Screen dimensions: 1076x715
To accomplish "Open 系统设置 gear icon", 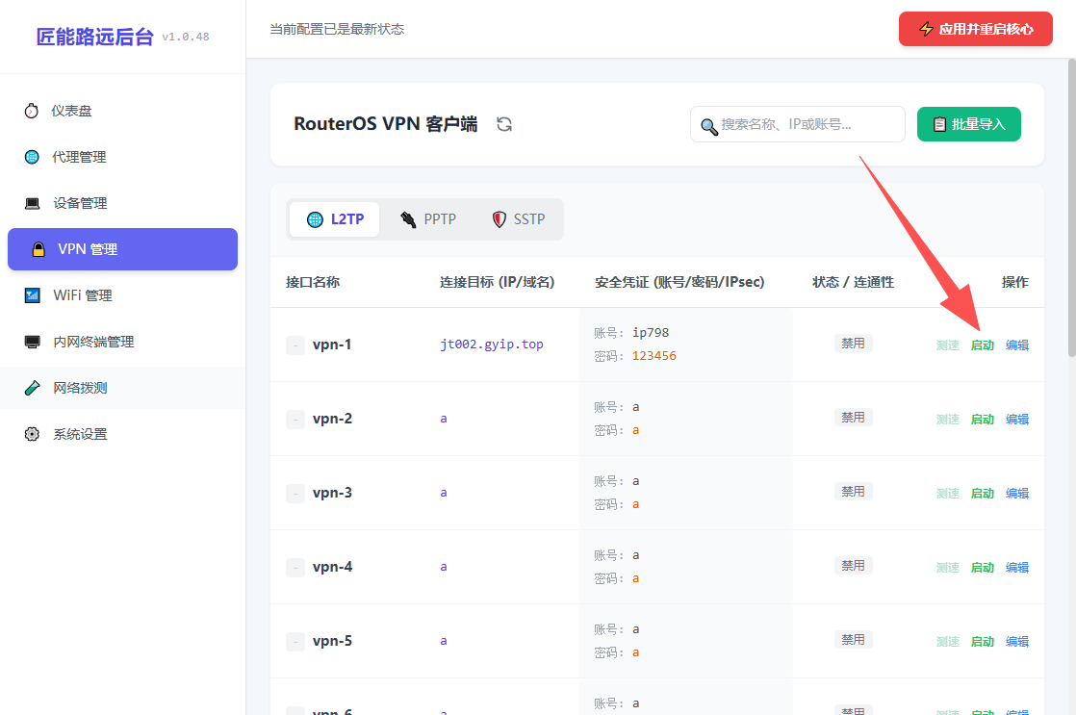I will tap(32, 434).
